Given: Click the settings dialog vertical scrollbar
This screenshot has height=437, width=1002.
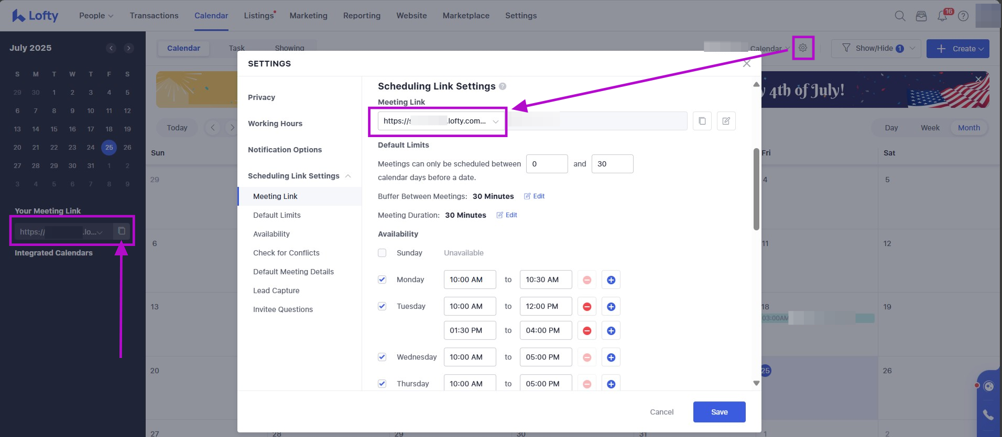Looking at the screenshot, I should click(756, 189).
